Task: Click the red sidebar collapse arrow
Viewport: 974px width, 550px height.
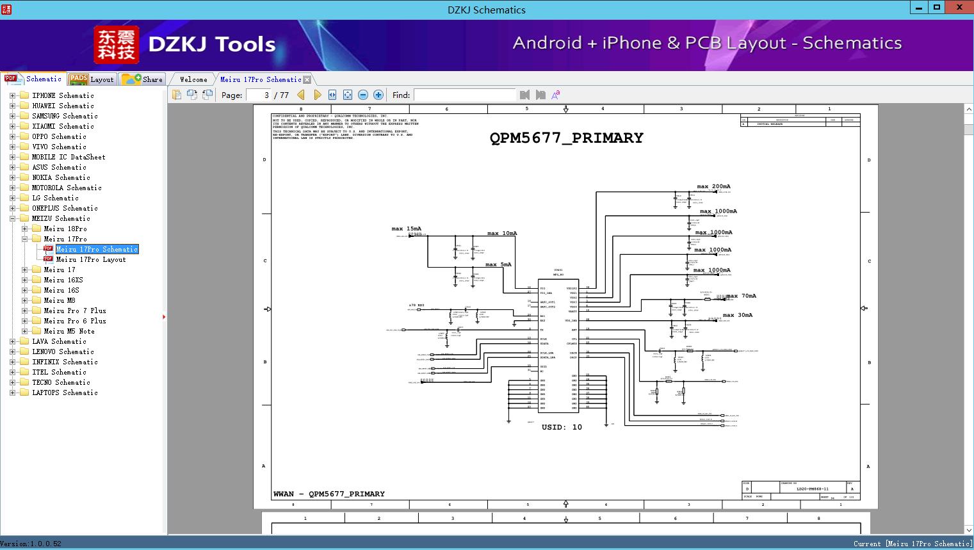Action: tap(165, 316)
